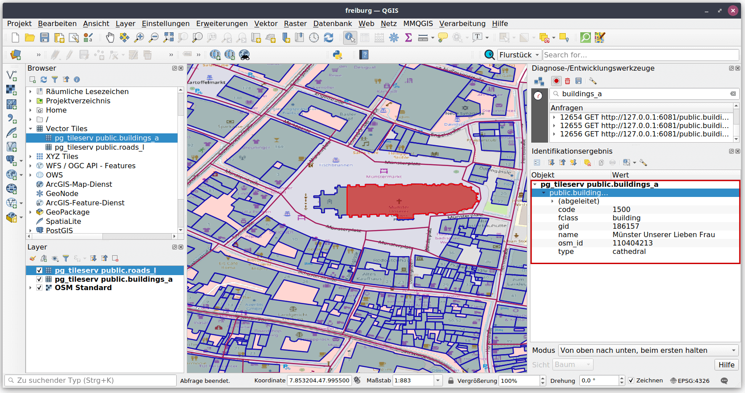Image resolution: width=745 pixels, height=393 pixels.
Task: Toggle the Zeichnen render checkbox
Action: click(x=631, y=380)
